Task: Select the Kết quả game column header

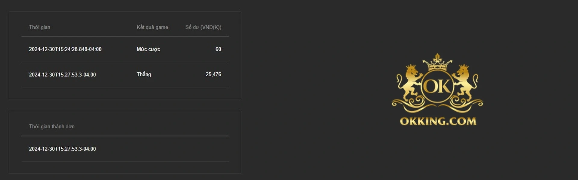Action: (x=152, y=27)
